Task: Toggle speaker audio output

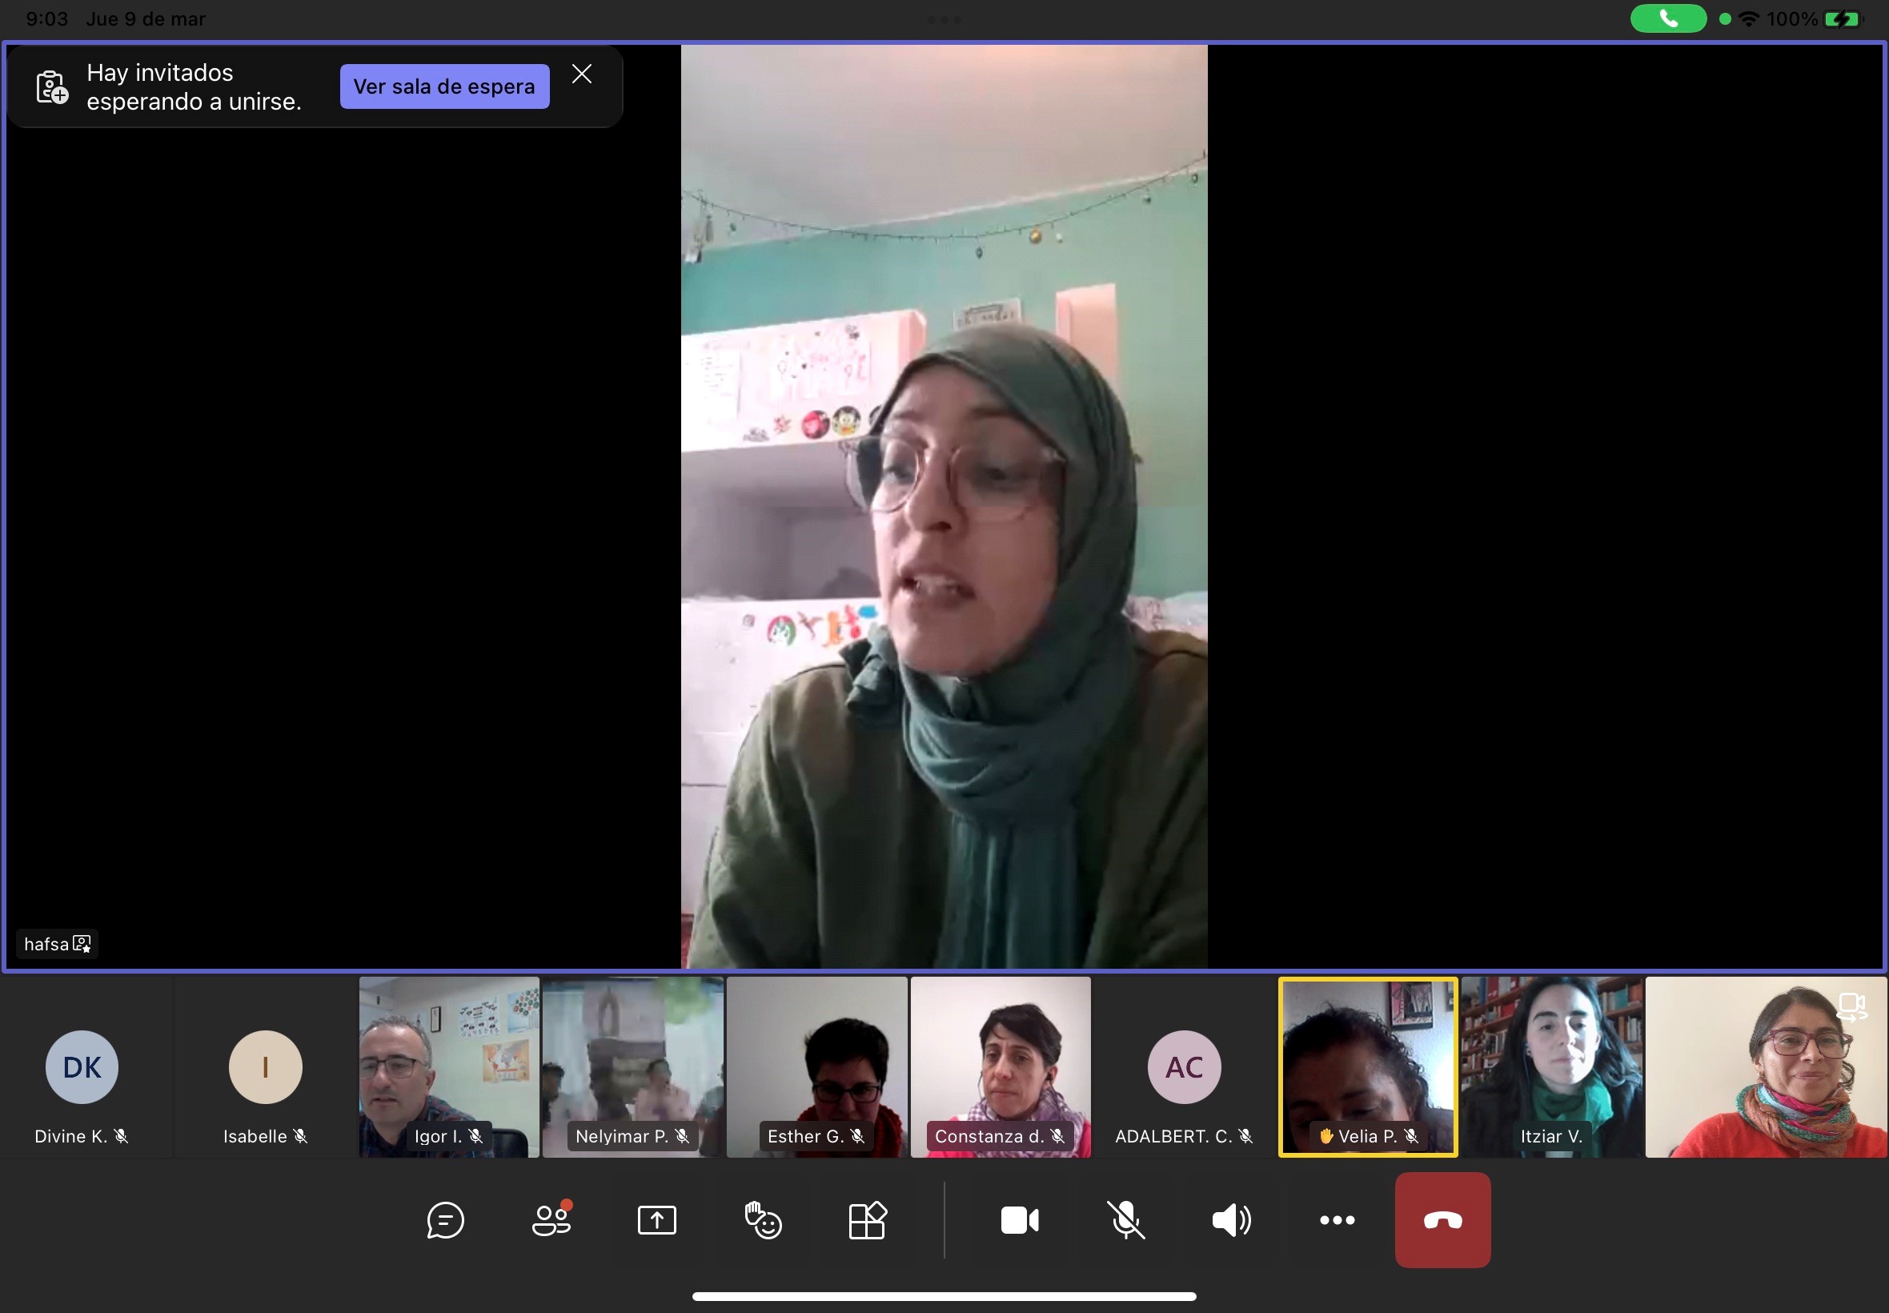Action: [1231, 1220]
